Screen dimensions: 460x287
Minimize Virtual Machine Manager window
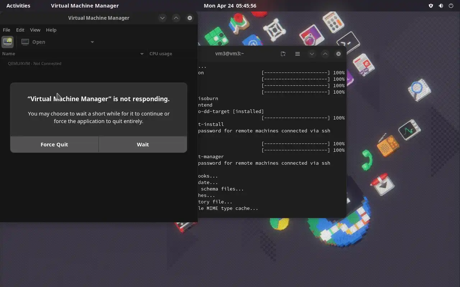click(x=162, y=18)
